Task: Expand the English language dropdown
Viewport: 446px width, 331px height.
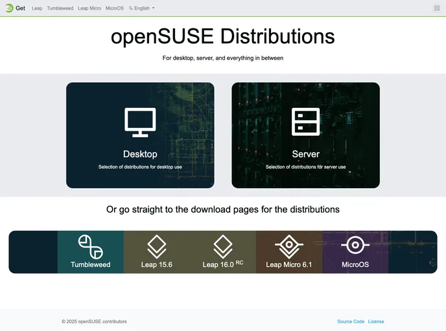Action: click(142, 8)
